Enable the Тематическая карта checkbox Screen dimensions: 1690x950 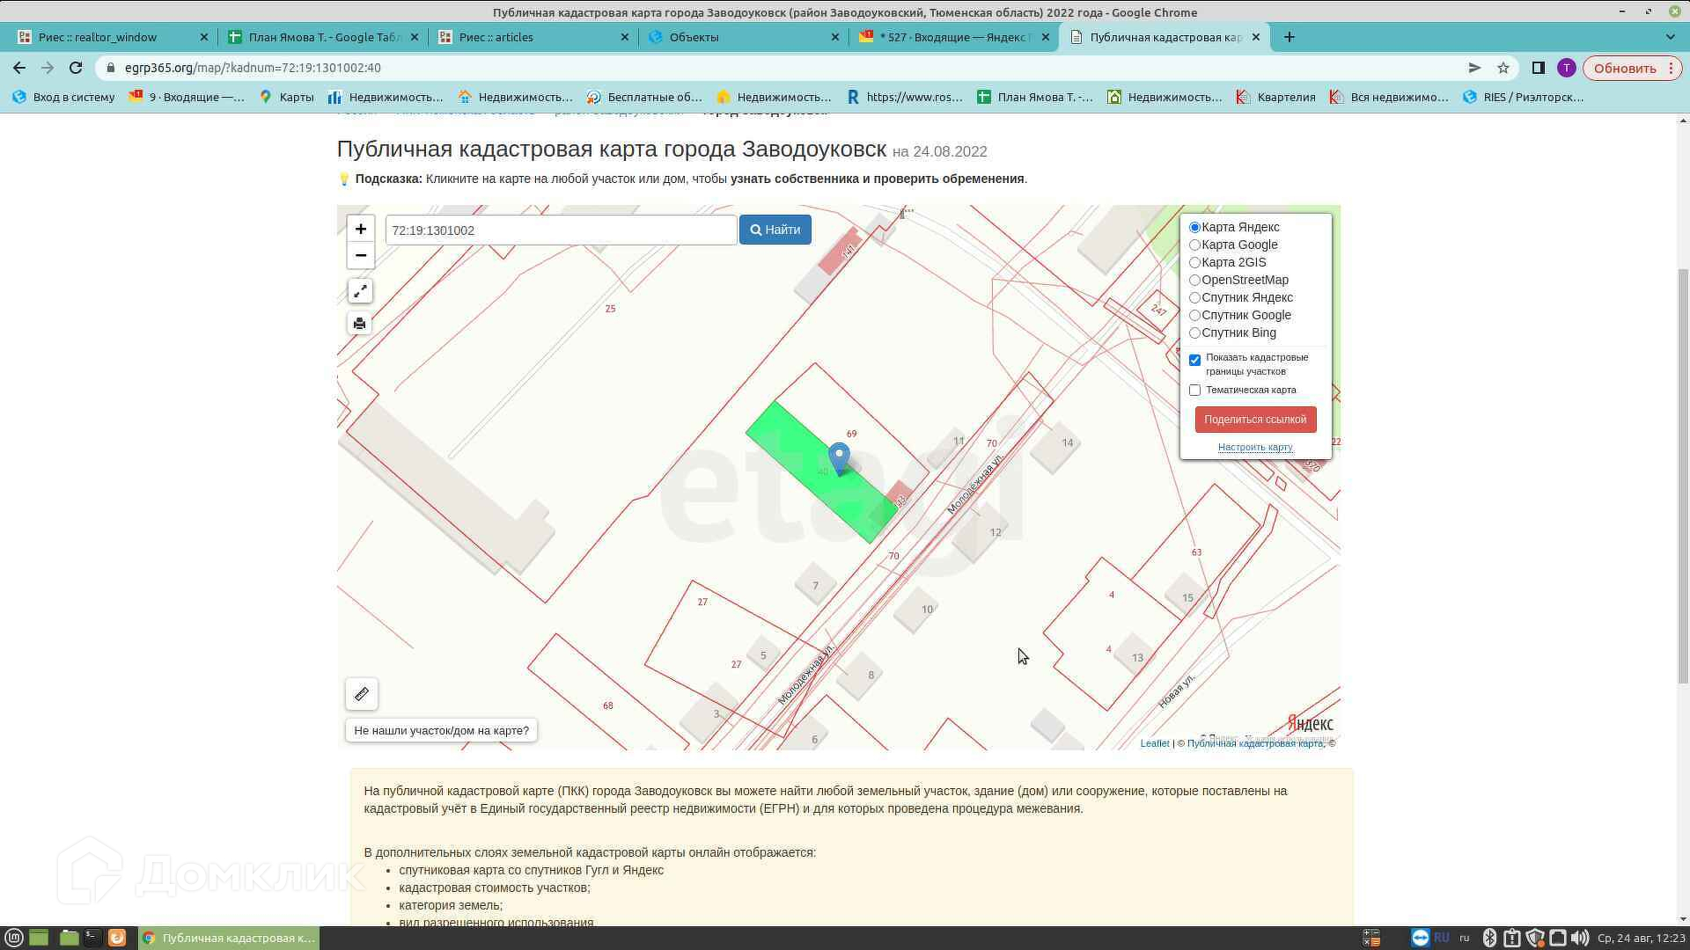[1194, 390]
